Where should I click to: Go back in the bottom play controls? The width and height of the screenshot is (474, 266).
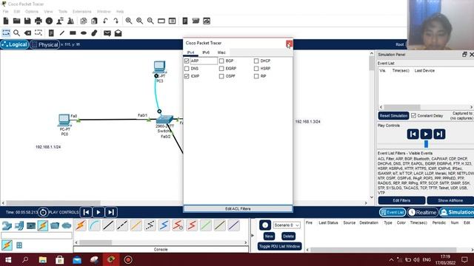[86, 212]
